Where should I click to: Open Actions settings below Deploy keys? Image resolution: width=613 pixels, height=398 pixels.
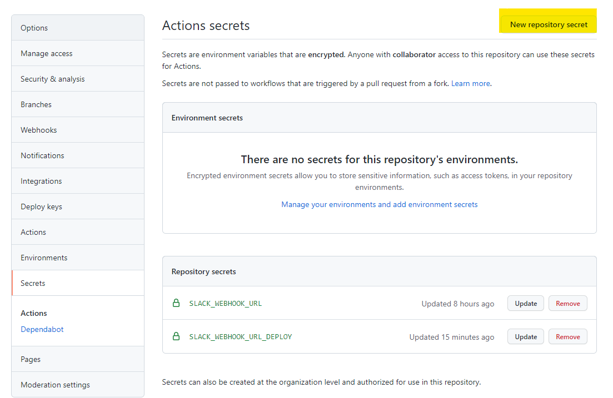tap(78, 232)
